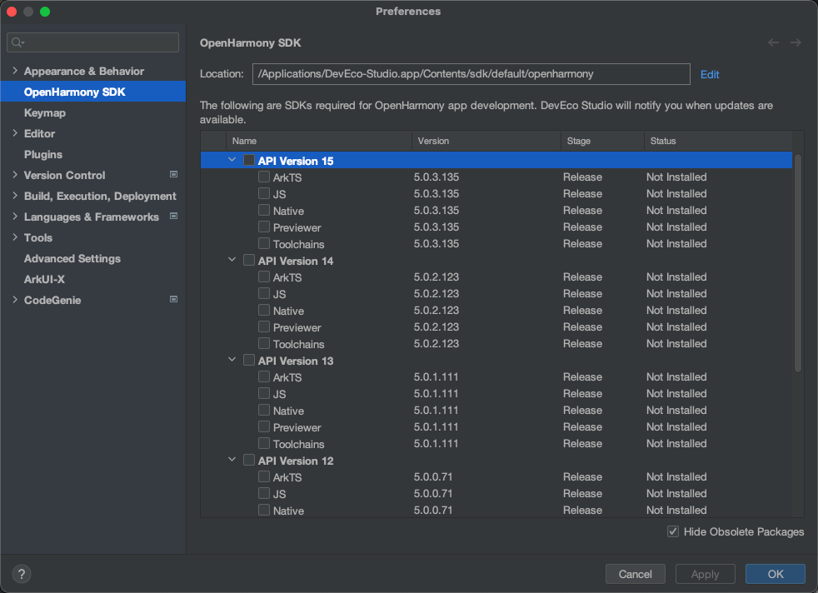Focus the settings search field
The image size is (818, 593).
[92, 42]
